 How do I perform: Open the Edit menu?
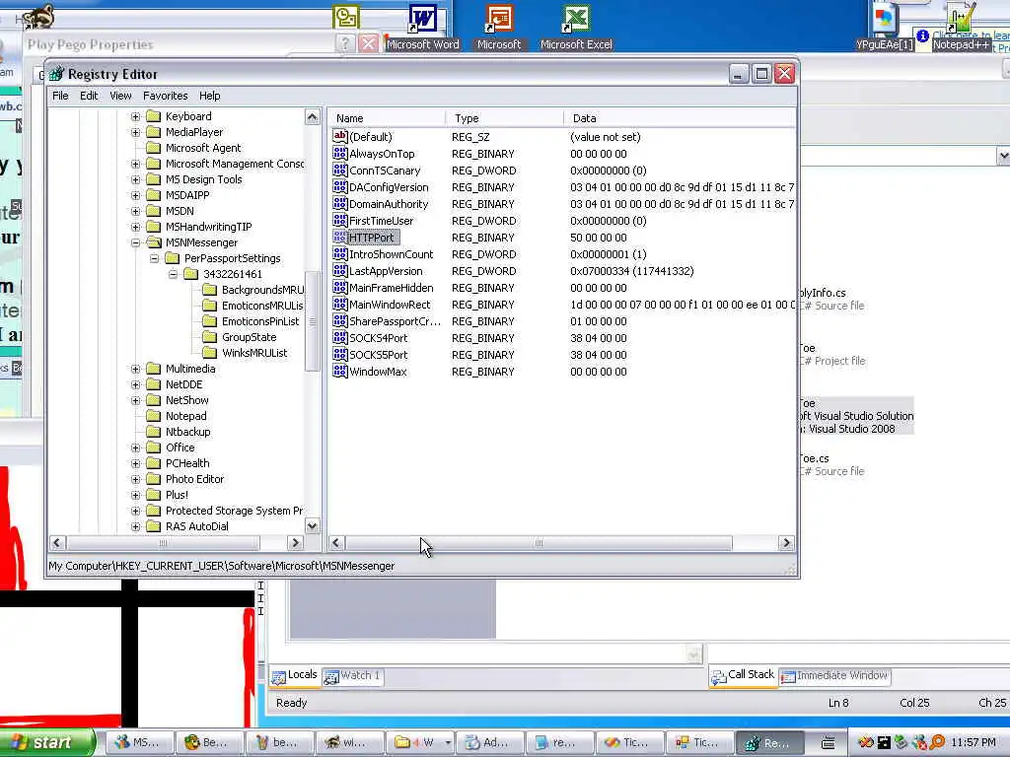89,96
